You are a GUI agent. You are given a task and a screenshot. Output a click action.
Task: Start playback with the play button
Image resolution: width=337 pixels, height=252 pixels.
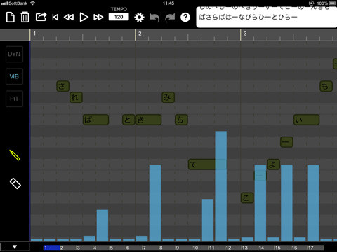click(84, 17)
